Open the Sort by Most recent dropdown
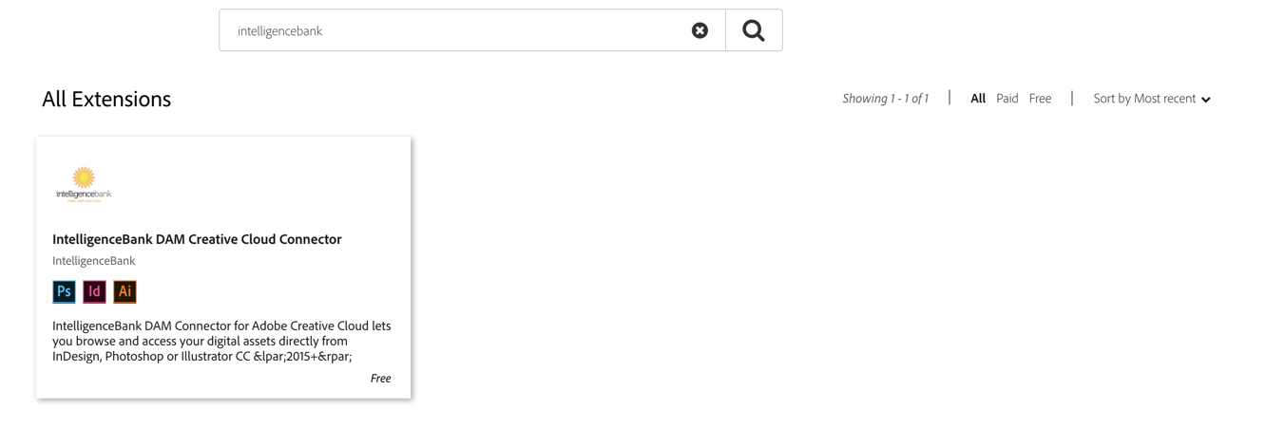 pyautogui.click(x=1143, y=99)
